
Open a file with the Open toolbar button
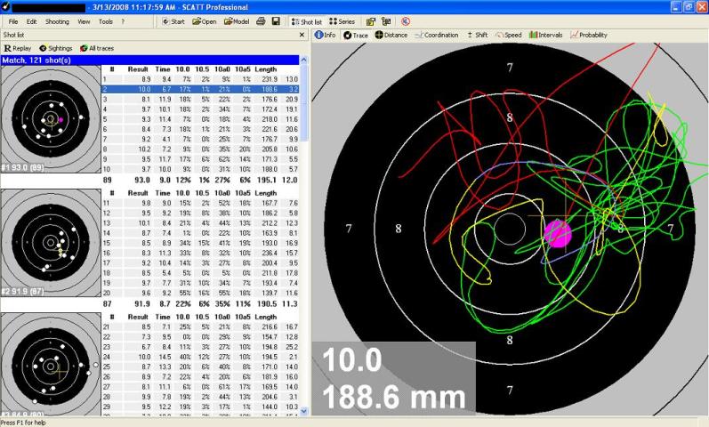point(205,21)
